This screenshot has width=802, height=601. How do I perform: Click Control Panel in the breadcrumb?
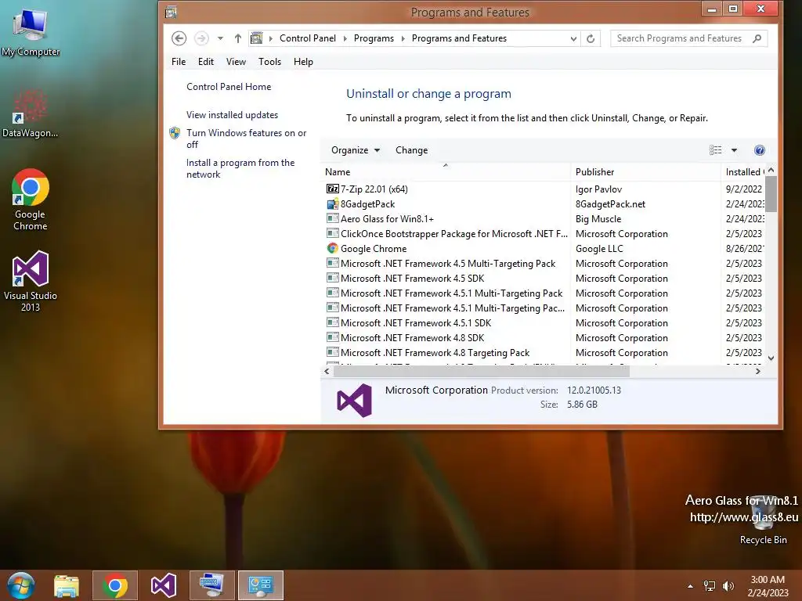click(x=307, y=38)
